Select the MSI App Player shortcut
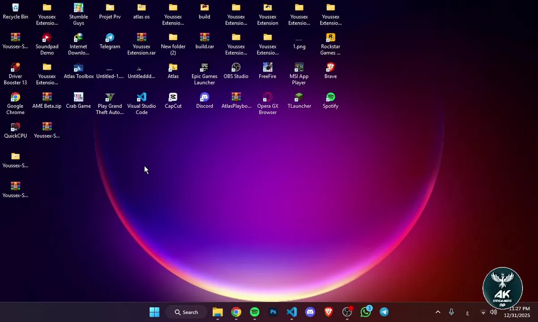 [x=299, y=74]
